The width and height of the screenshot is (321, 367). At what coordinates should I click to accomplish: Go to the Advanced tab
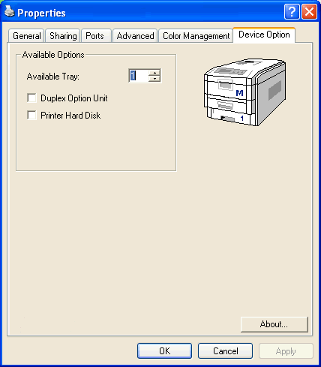[135, 36]
